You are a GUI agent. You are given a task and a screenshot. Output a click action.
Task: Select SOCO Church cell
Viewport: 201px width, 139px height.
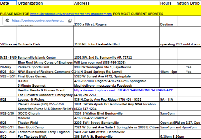tap(45, 113)
